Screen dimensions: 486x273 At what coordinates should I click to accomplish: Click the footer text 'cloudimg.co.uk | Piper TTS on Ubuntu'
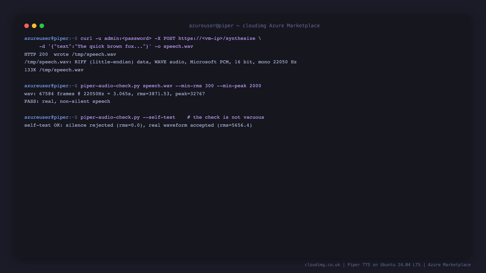tap(388, 265)
